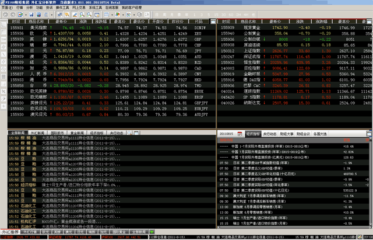The height and width of the screenshot is (240, 373).
Task: Click the green plus icon after bottom tabs
Action: point(152,232)
